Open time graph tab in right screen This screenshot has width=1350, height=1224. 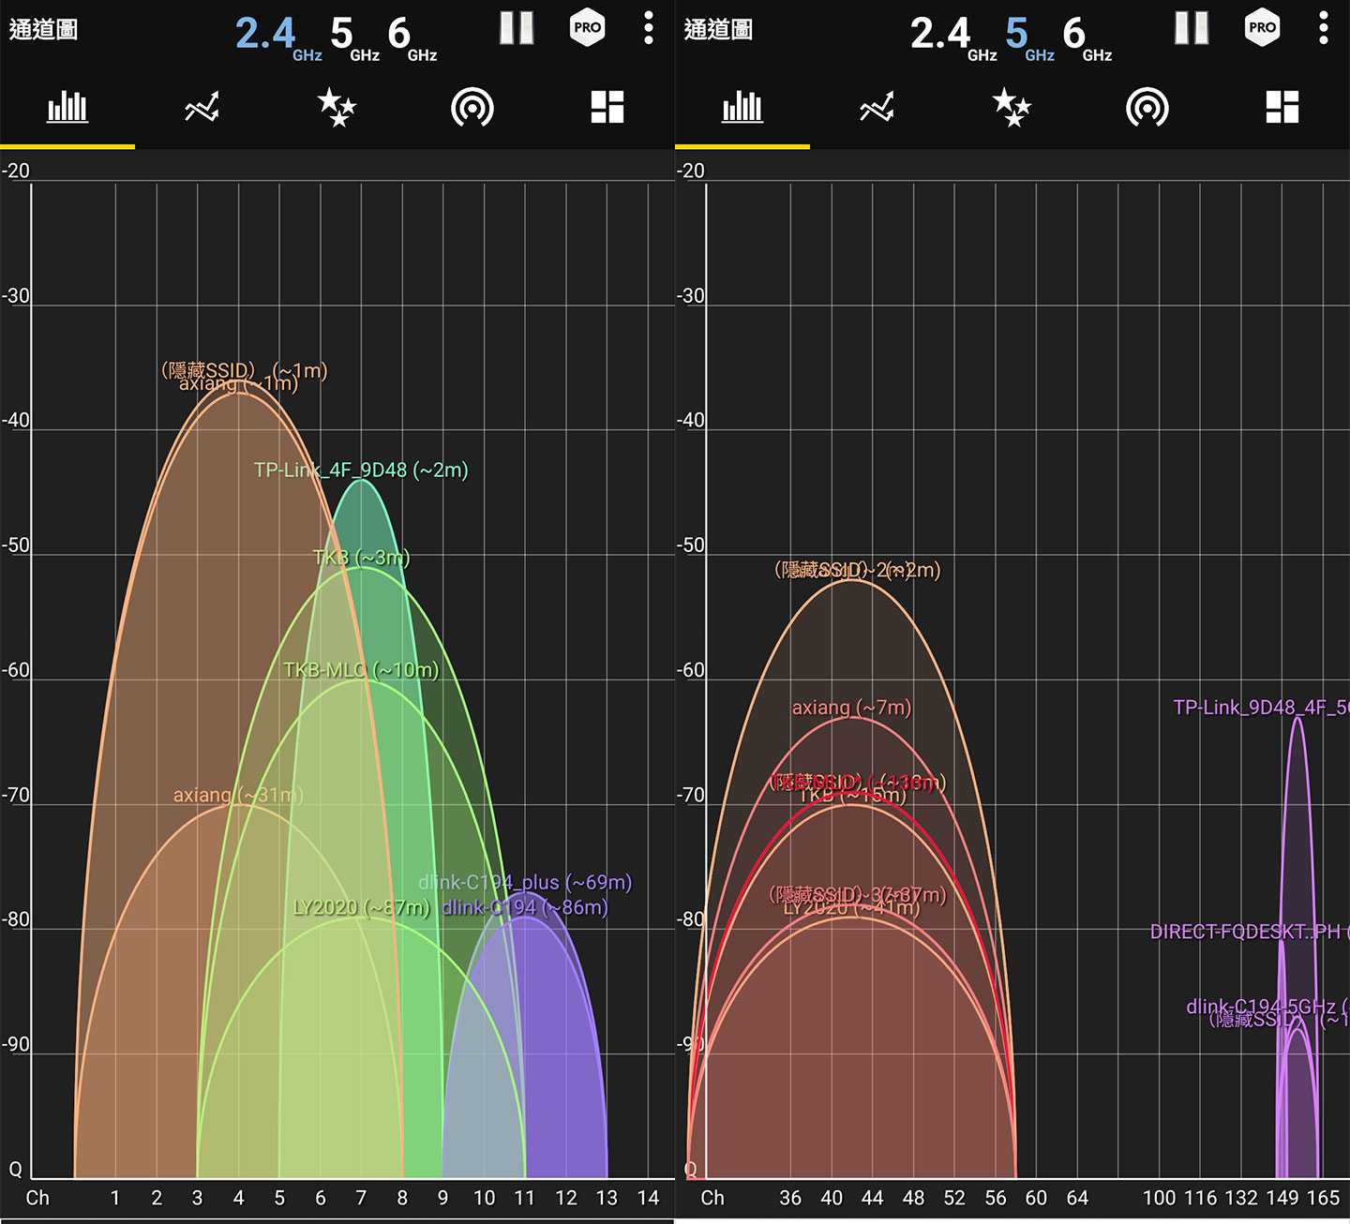click(877, 108)
